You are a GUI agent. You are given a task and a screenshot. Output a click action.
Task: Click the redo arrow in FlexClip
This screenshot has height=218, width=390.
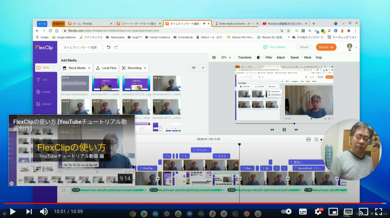116,47
